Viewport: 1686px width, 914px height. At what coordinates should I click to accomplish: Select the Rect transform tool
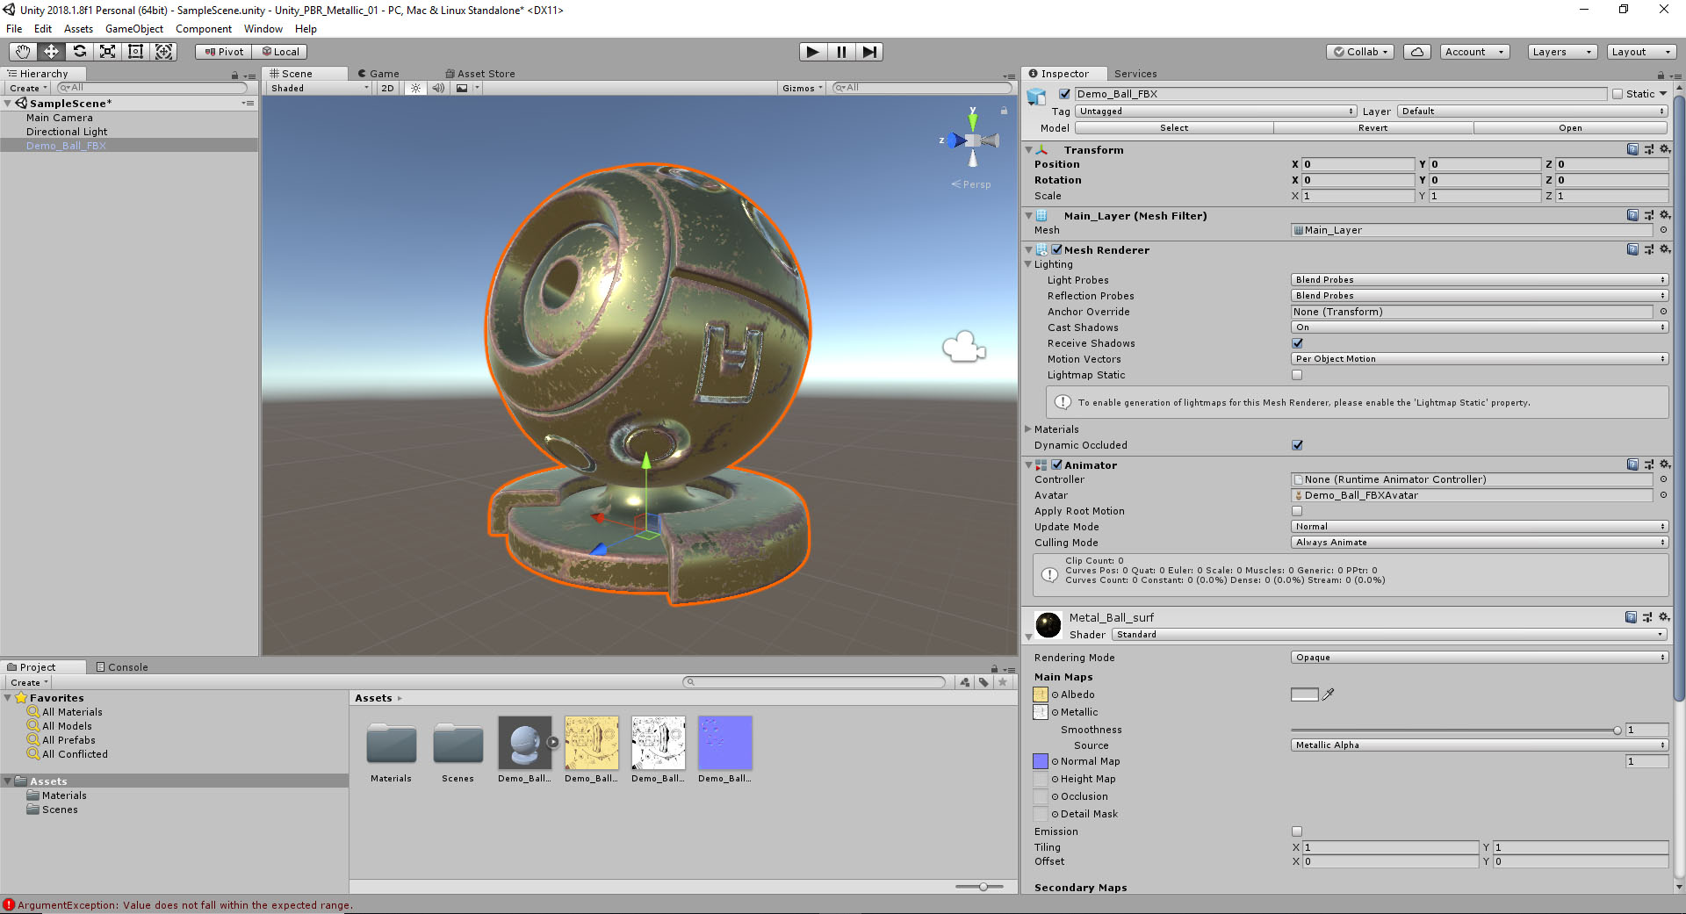pyautogui.click(x=136, y=52)
